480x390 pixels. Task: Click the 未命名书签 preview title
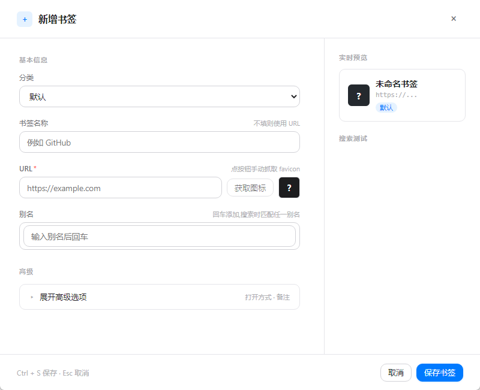(x=397, y=84)
